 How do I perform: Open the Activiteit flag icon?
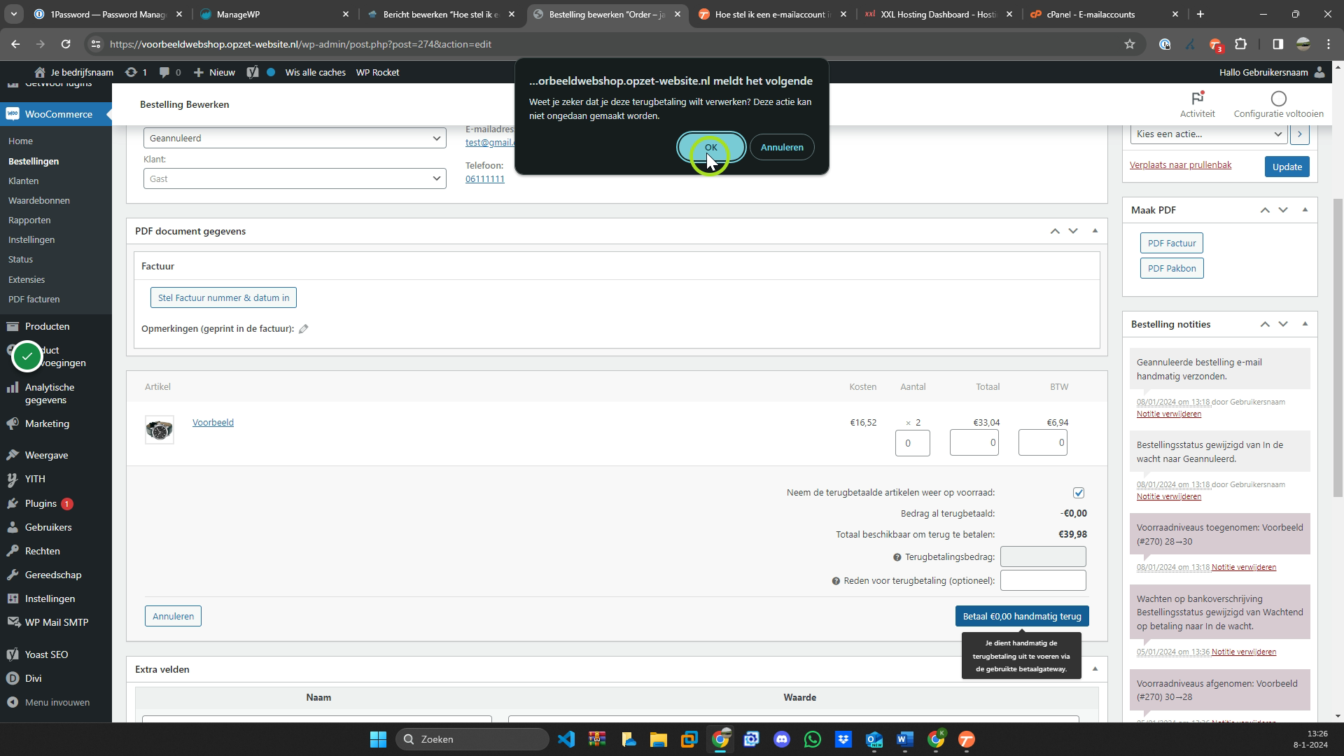1198,99
